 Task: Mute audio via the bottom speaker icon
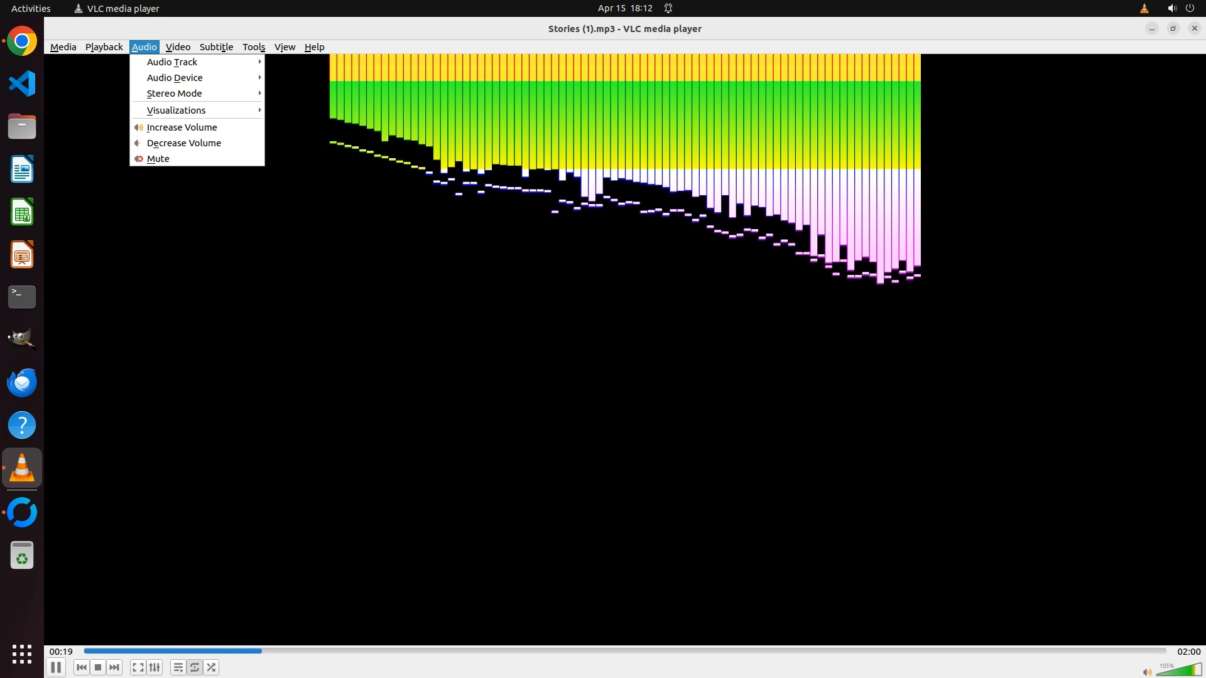coord(1147,672)
